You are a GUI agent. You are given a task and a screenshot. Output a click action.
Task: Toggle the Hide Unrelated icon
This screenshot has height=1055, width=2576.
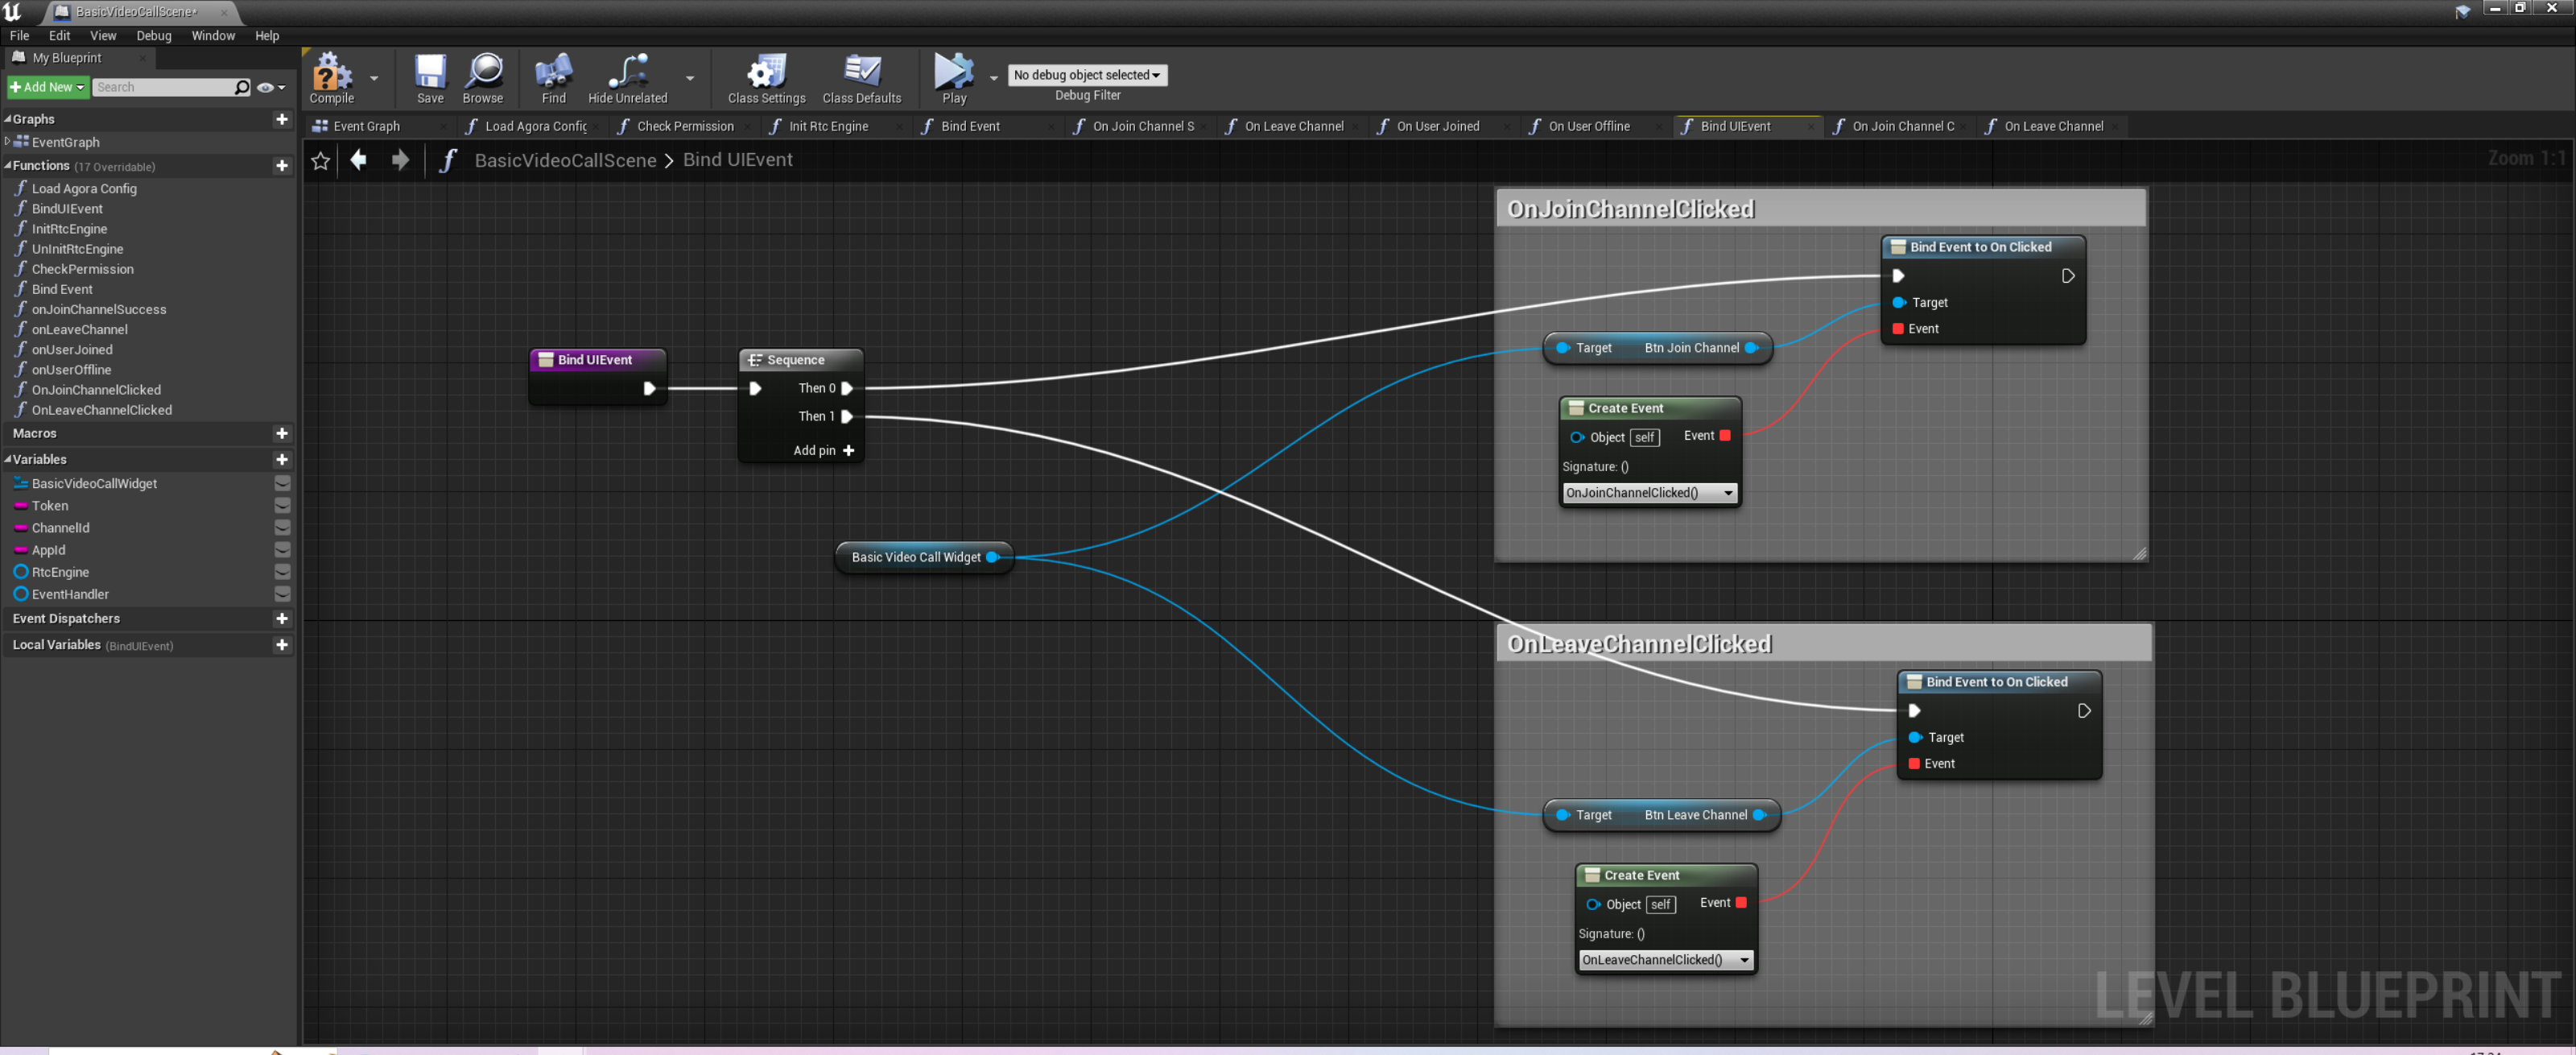click(627, 73)
